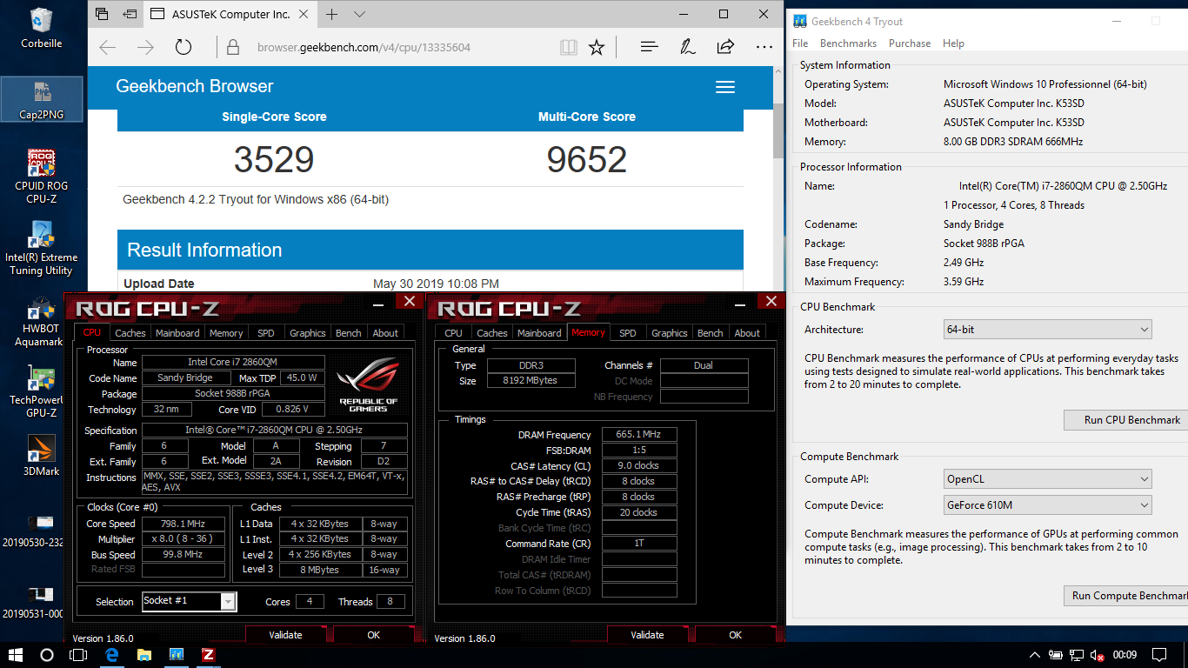This screenshot has width=1188, height=668.
Task: Select the Cap2PNG desktop icon
Action: pos(41,99)
